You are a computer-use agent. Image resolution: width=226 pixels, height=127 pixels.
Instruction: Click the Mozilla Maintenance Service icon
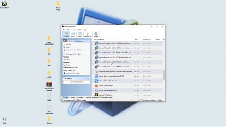click(96, 90)
